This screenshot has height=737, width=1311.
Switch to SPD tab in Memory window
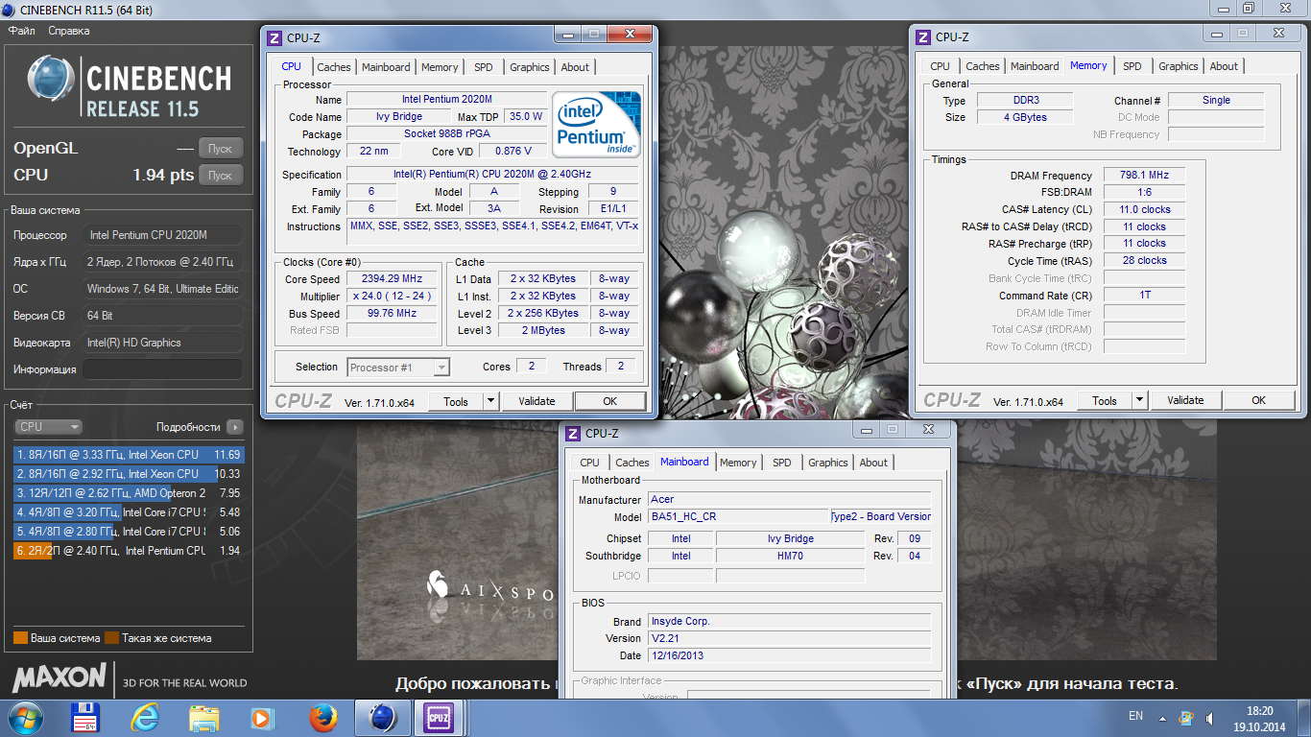(1132, 66)
